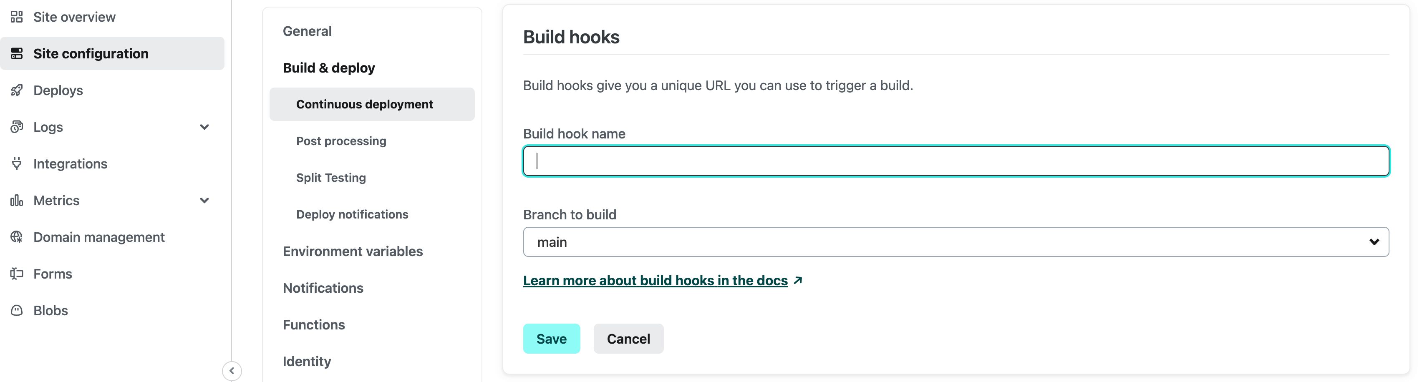Viewport: 1422px width, 382px height.
Task: Click the Site overview grid icon
Action: 17,17
